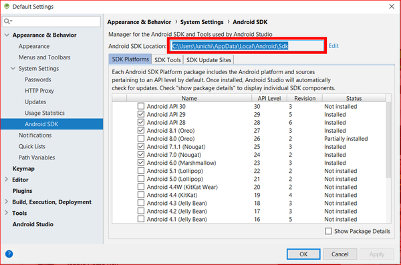Sort by Revision column header
Screen dimensions: 401x265
305,98
